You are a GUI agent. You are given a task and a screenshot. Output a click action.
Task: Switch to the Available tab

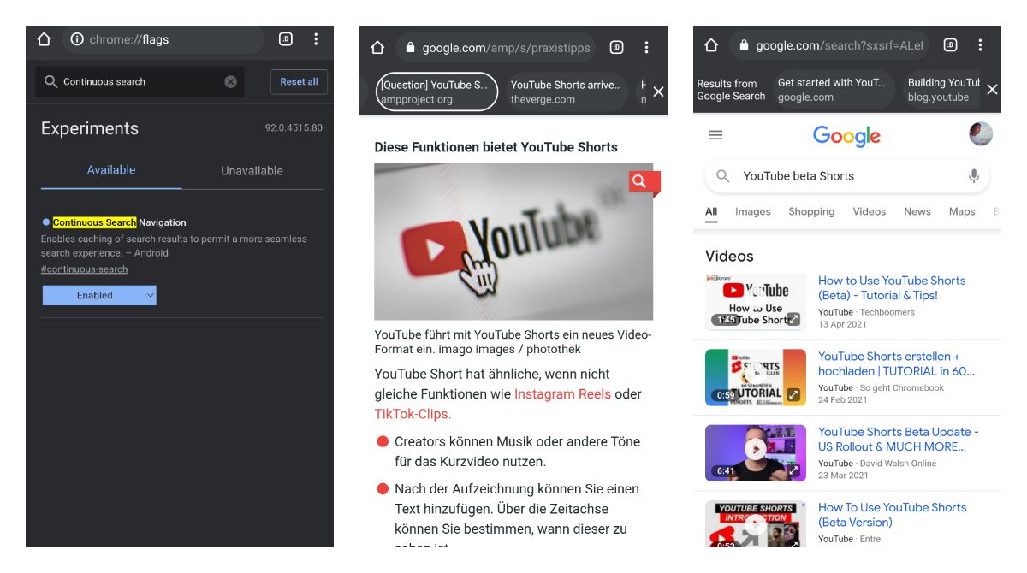[x=111, y=170]
